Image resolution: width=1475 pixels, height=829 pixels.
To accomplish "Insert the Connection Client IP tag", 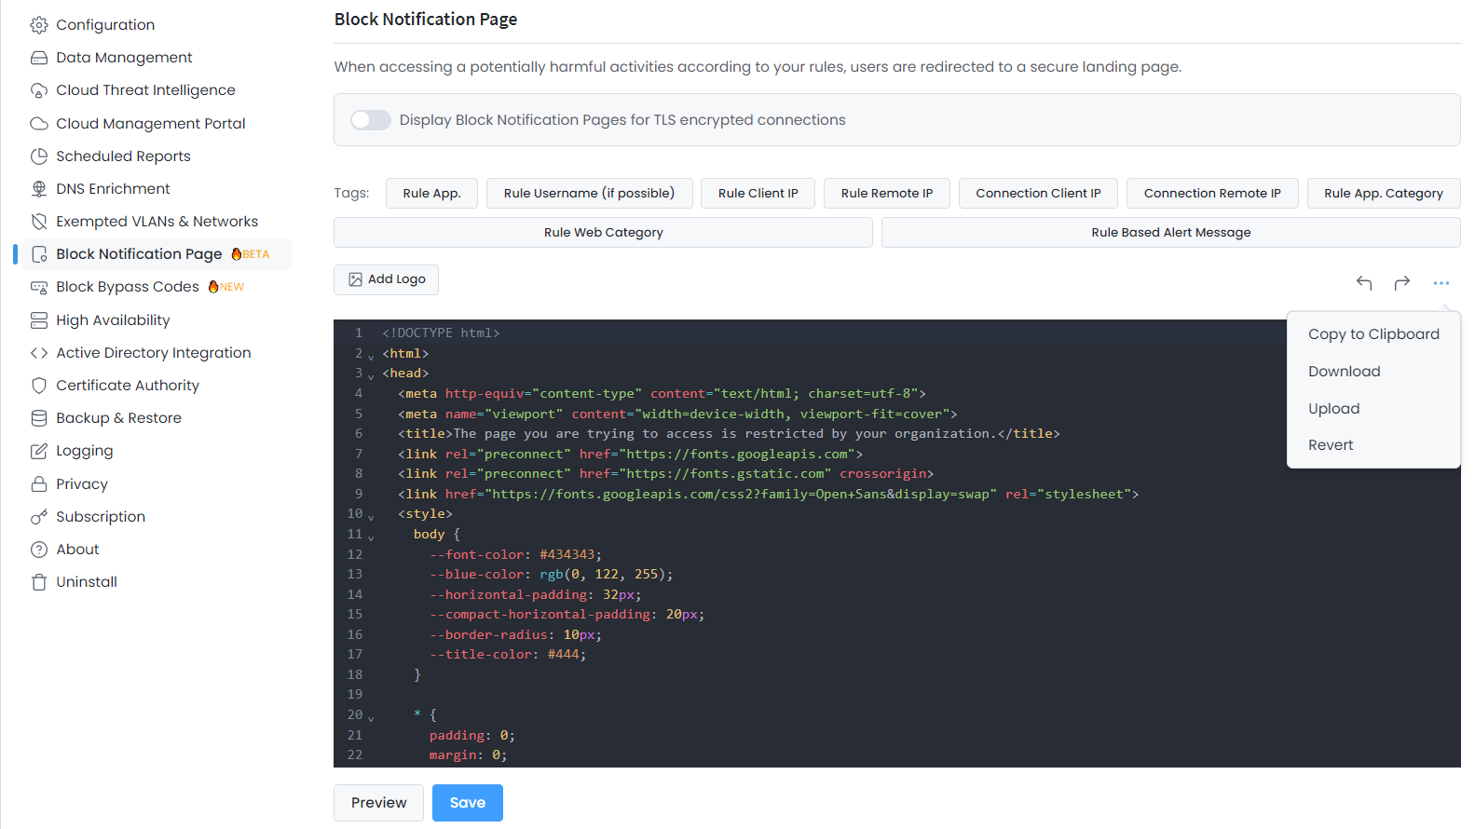I will (x=1038, y=194).
